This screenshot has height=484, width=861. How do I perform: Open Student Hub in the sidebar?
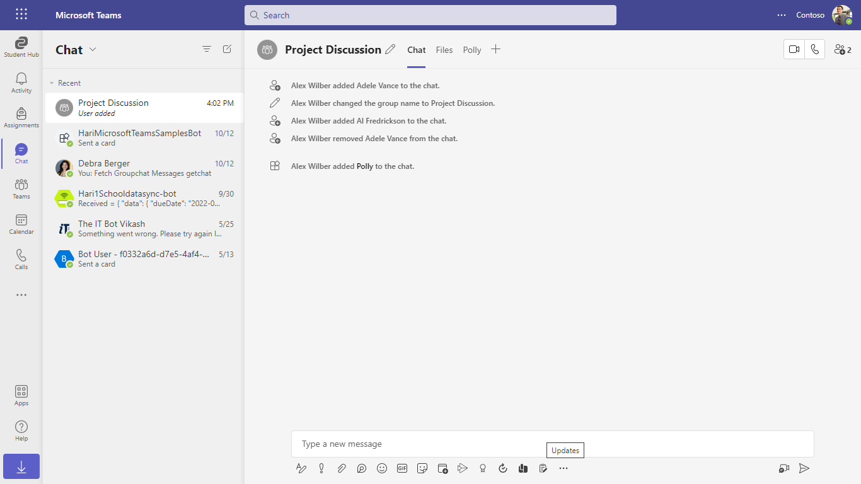pos(21,47)
